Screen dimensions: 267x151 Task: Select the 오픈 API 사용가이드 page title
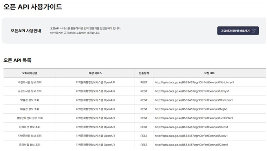coord(33,7)
